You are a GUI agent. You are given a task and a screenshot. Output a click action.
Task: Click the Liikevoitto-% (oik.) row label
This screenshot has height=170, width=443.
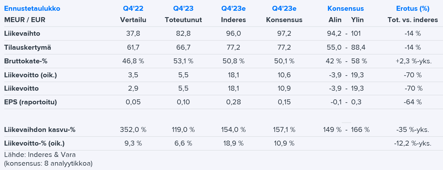click(34, 143)
